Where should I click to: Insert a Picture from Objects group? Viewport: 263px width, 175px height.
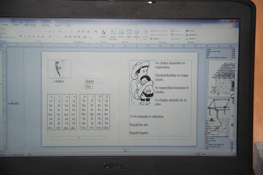(121, 34)
